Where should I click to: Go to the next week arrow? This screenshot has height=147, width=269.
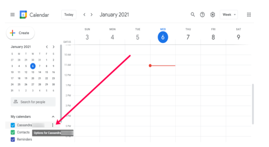(92, 14)
